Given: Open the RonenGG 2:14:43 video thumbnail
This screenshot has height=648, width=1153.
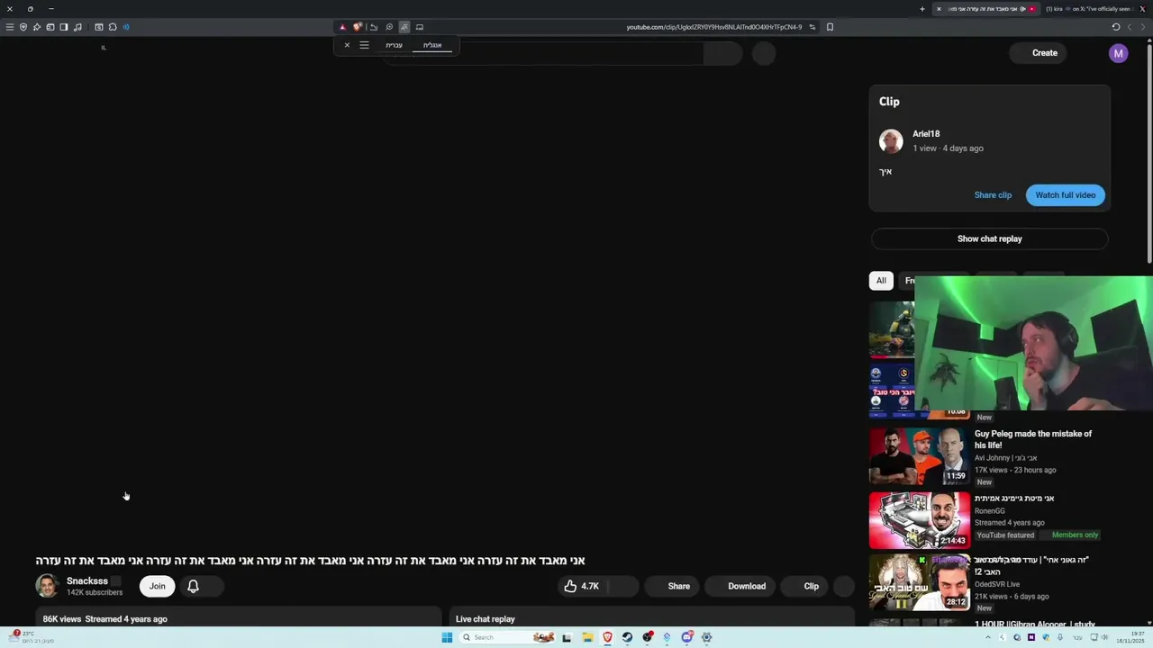Looking at the screenshot, I should [x=919, y=520].
